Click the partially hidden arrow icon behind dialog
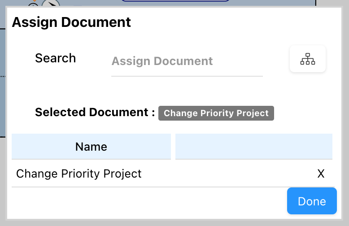Image resolution: width=349 pixels, height=226 pixels. 52,4
